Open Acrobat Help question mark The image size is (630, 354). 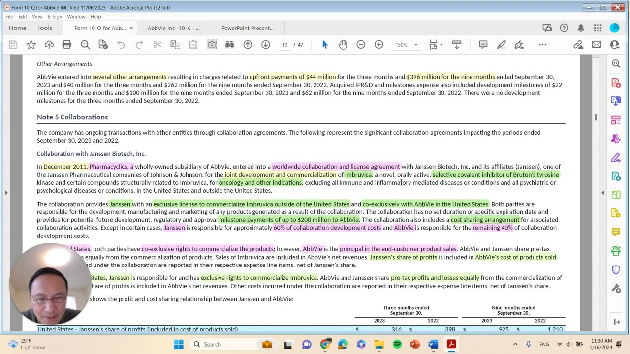[x=564, y=28]
